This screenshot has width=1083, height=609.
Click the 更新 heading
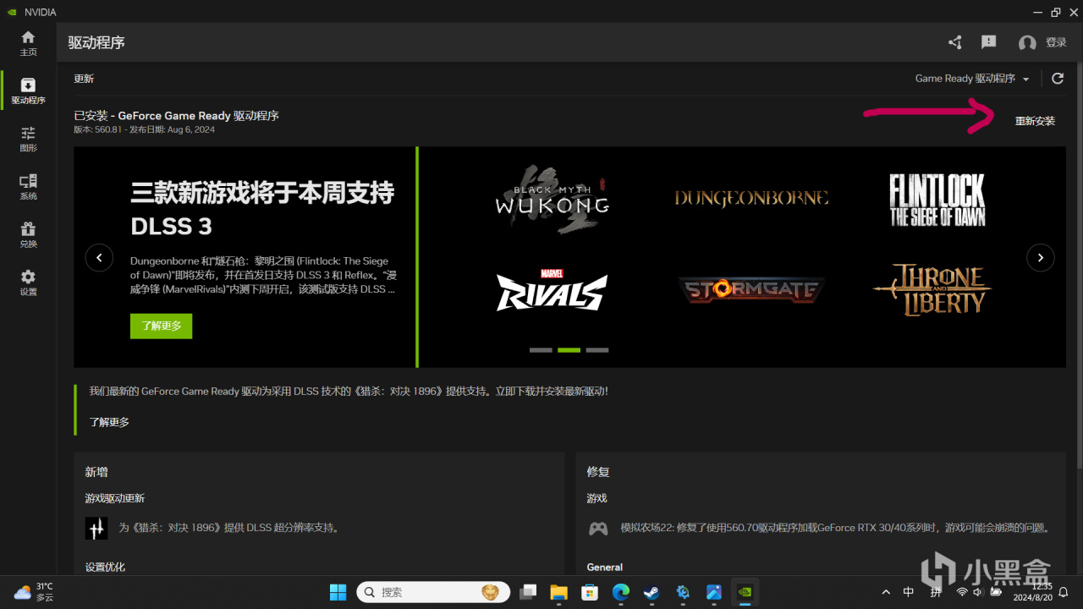tap(84, 79)
